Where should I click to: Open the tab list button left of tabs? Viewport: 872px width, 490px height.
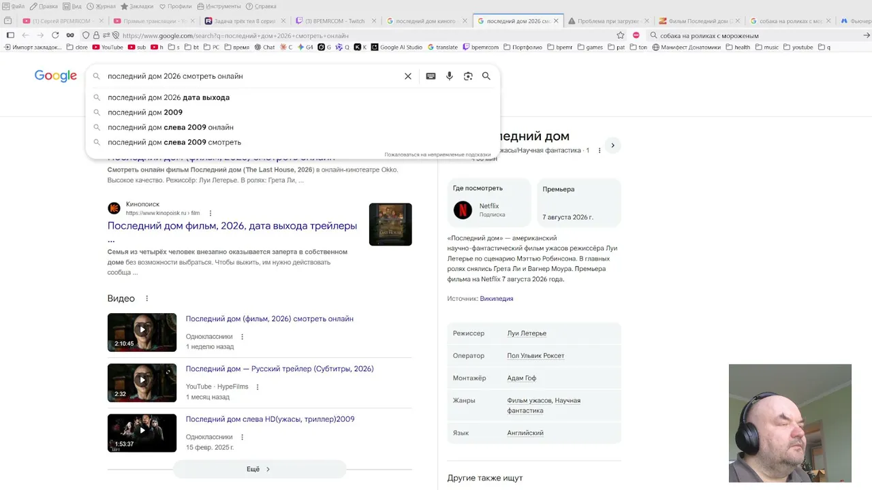[x=8, y=21]
